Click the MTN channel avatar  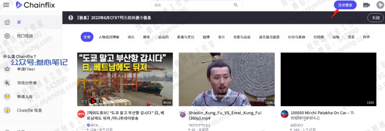click(81, 114)
